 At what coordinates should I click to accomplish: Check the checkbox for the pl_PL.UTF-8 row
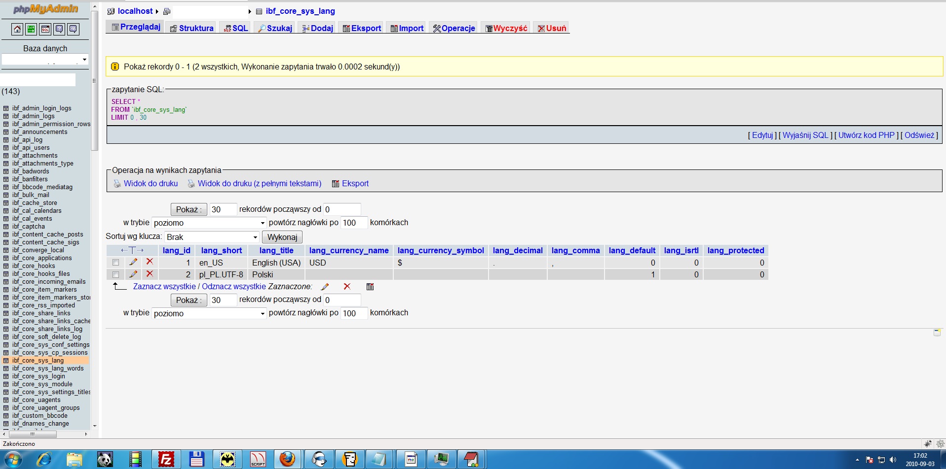point(115,274)
